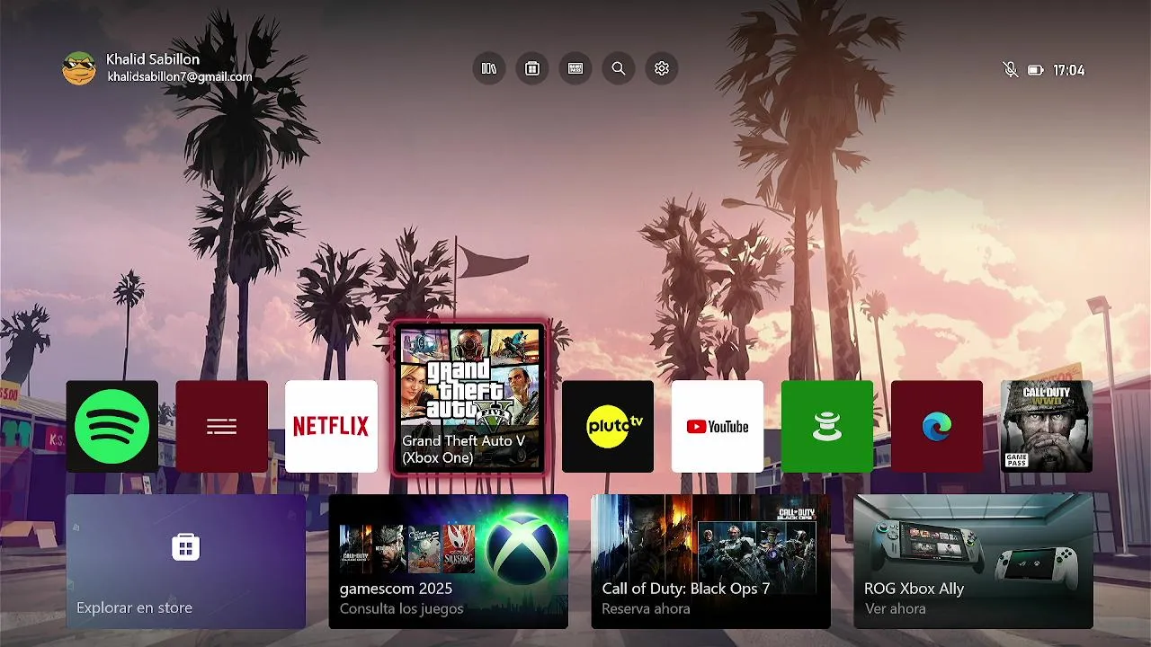Open the gamescom 2025 card
Image resolution: width=1151 pixels, height=647 pixels.
pyautogui.click(x=449, y=562)
